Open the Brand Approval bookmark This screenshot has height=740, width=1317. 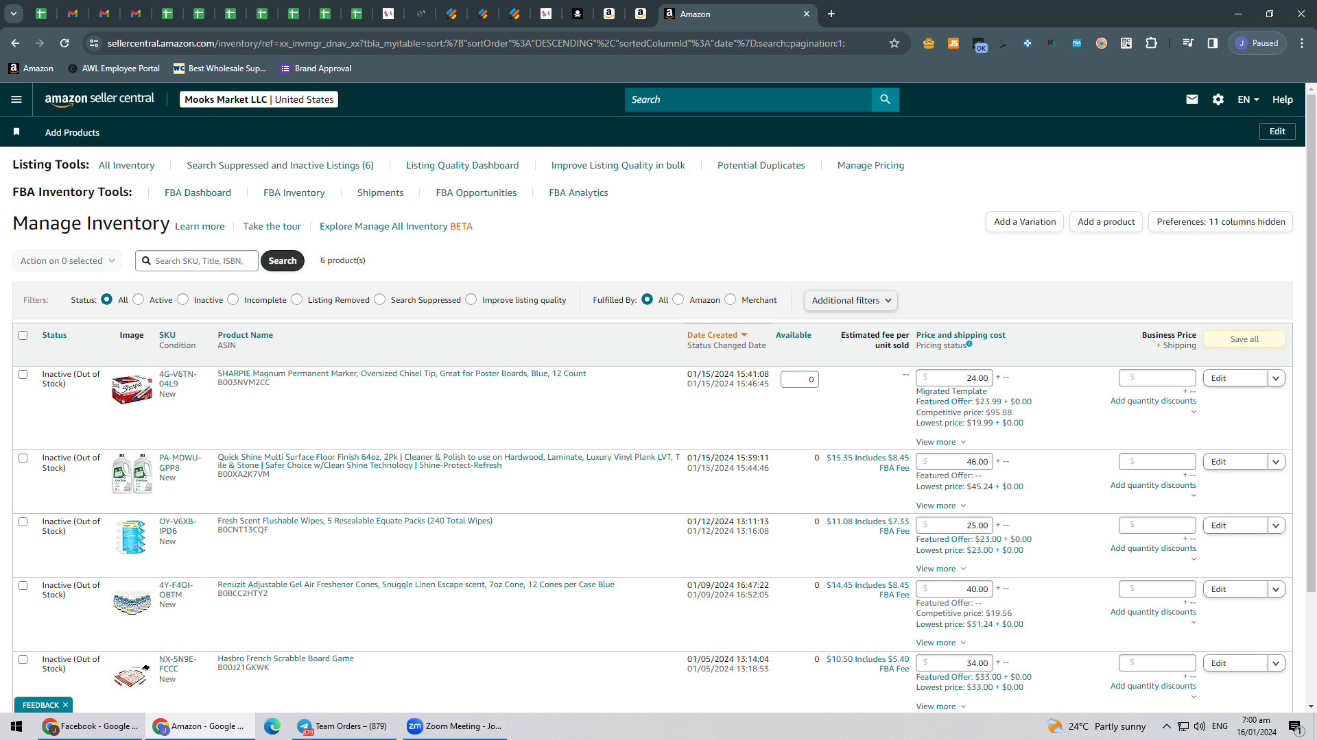tap(316, 69)
